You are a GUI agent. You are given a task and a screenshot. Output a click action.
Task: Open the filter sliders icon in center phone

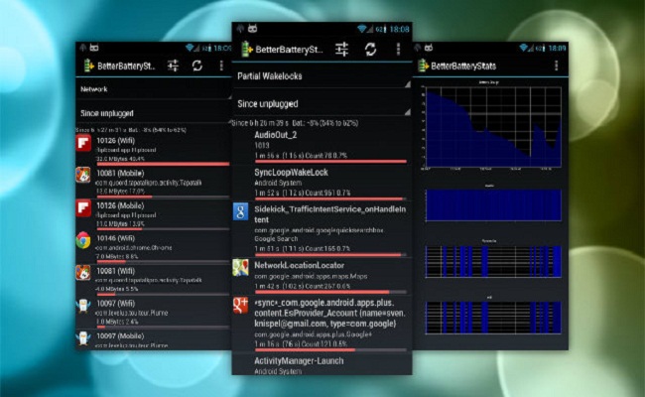pyautogui.click(x=341, y=50)
